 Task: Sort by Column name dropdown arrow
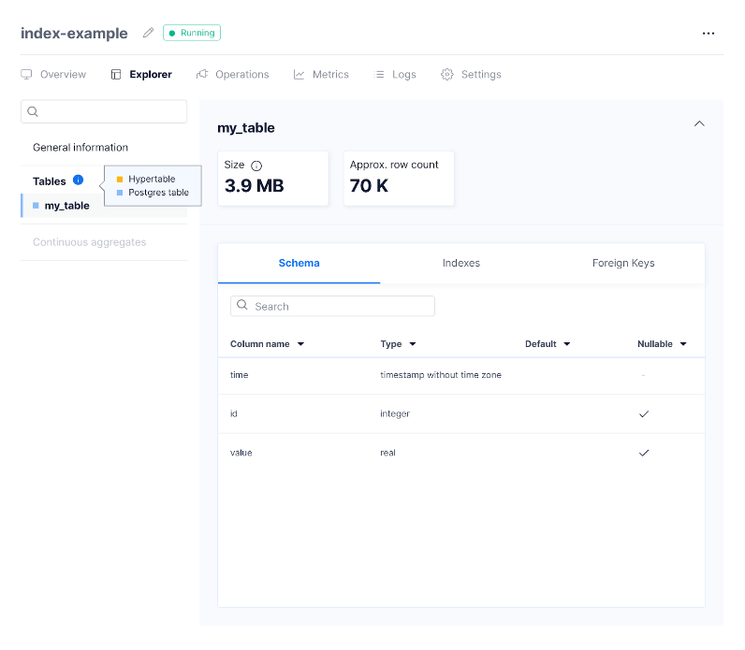[x=300, y=344]
